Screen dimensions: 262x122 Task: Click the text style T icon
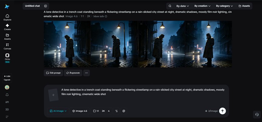click(x=117, y=111)
